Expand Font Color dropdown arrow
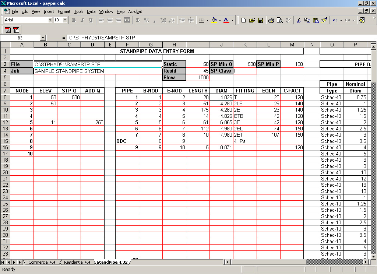This screenshot has width=377, height=274. [232, 20]
